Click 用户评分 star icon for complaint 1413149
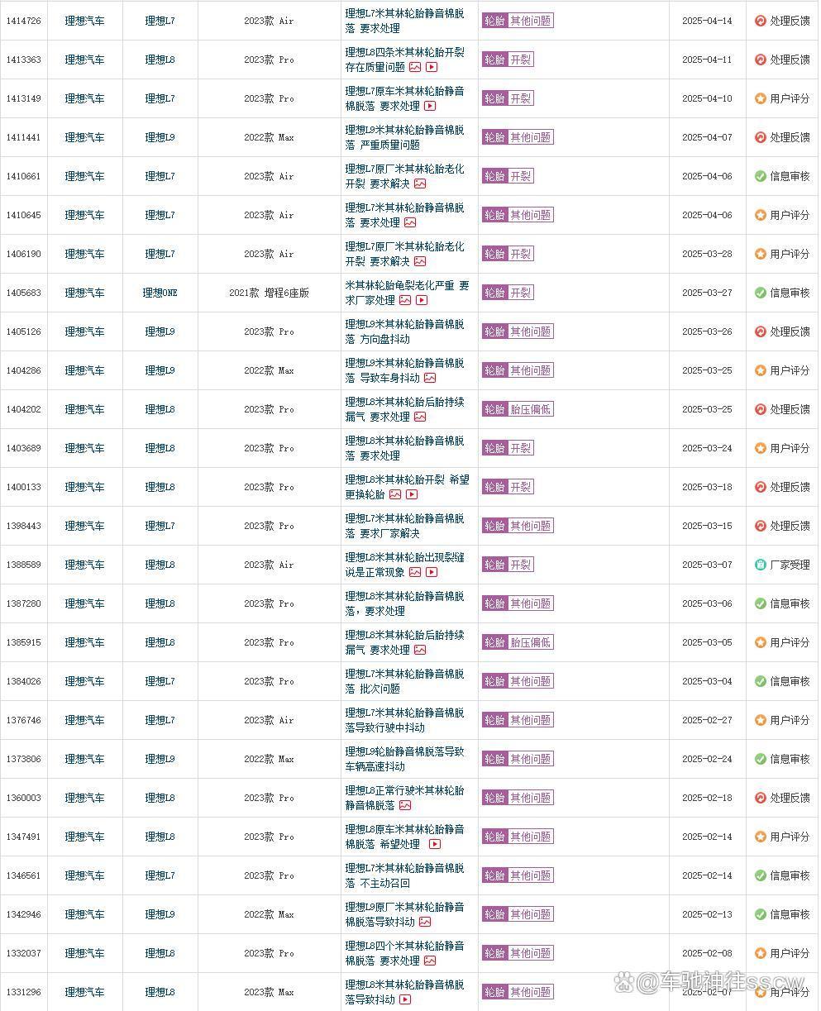Viewport: 821px width, 1011px height. (x=761, y=98)
